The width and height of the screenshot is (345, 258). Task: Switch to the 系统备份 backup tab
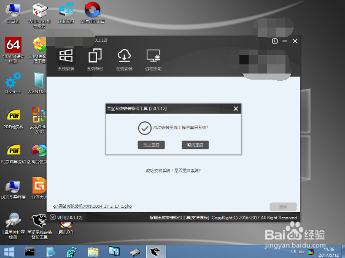[95, 59]
